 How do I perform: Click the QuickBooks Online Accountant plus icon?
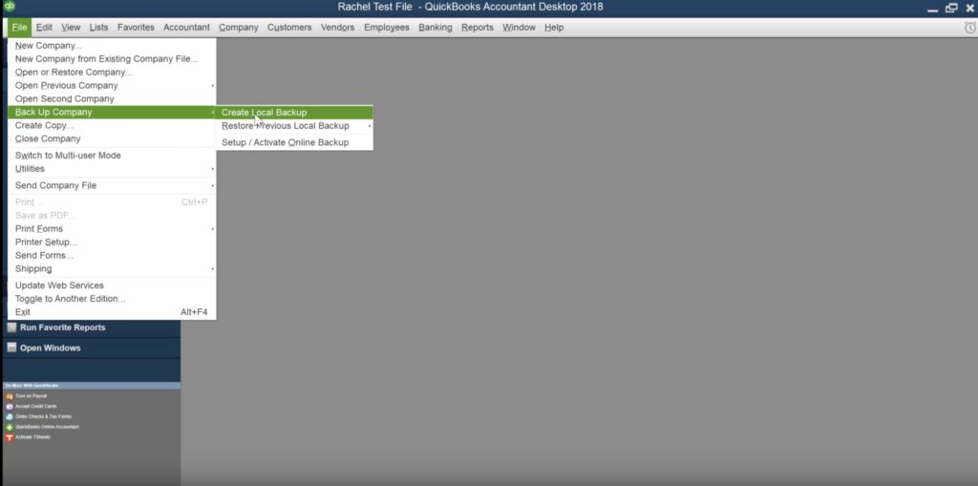10,428
